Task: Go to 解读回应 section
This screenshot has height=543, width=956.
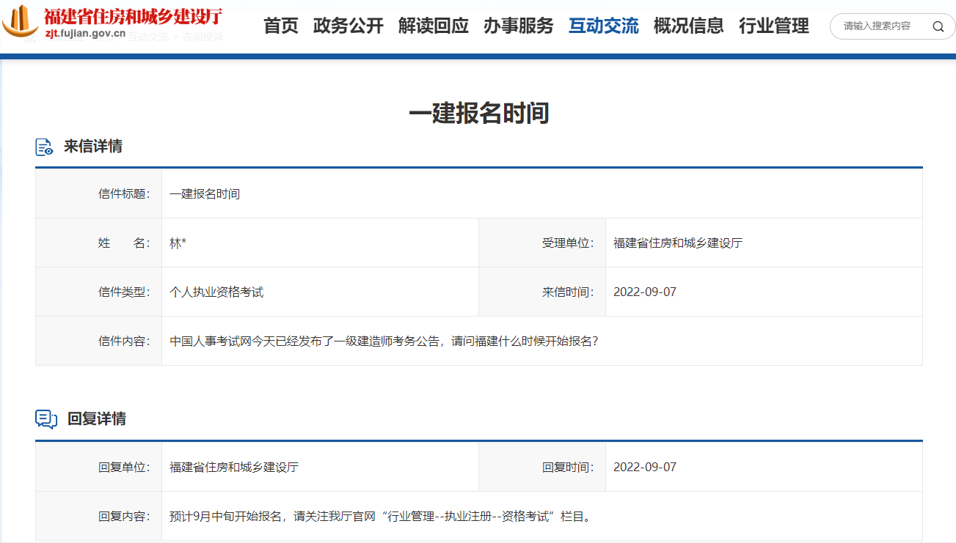Action: click(x=434, y=26)
